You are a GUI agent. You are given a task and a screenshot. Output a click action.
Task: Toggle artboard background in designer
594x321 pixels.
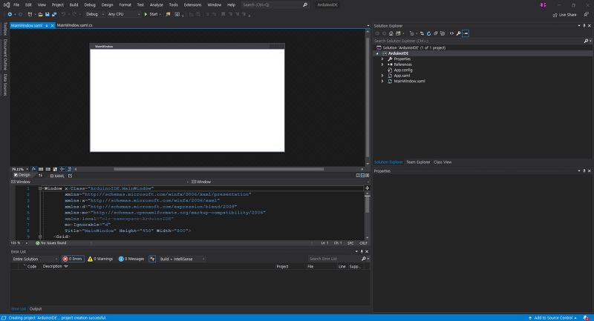(55, 169)
